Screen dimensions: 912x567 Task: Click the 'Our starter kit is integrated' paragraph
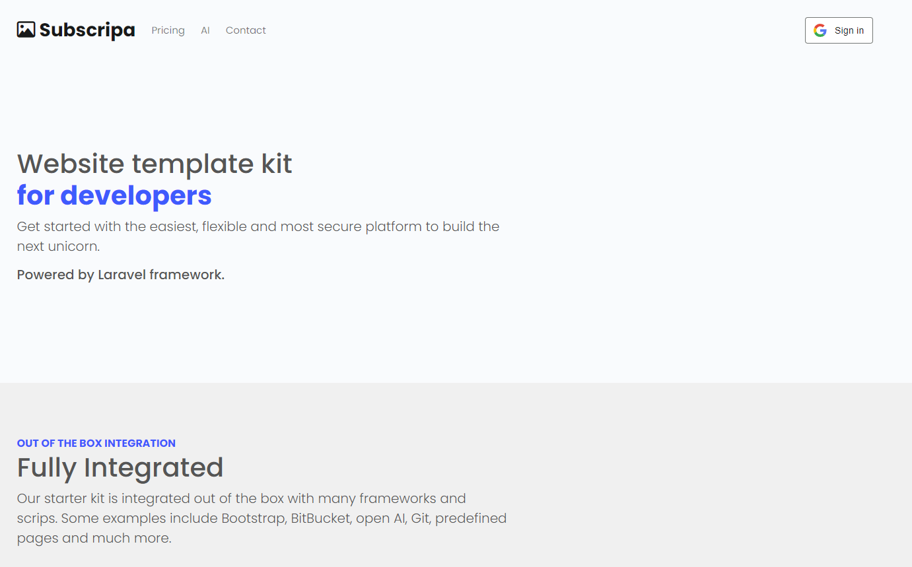point(262,518)
